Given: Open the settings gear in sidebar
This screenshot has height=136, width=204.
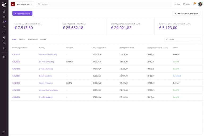Looking at the screenshot, I should click(4, 57).
